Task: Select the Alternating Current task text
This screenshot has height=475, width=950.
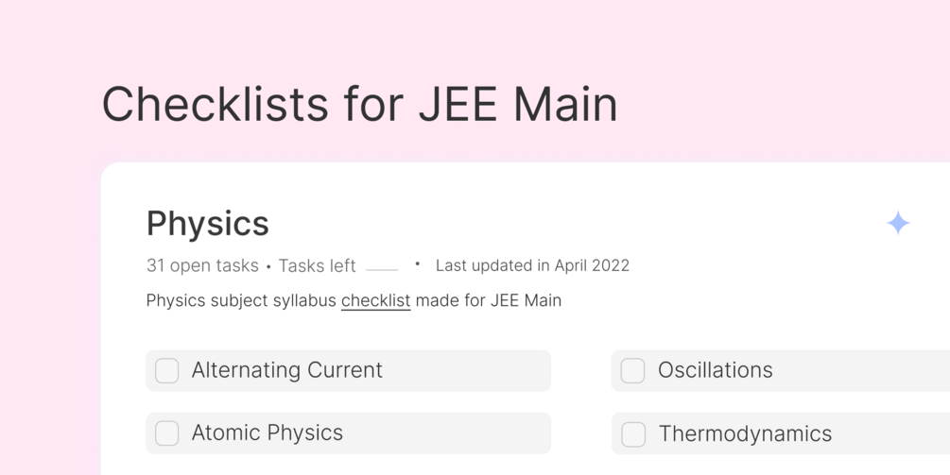Action: pos(286,370)
